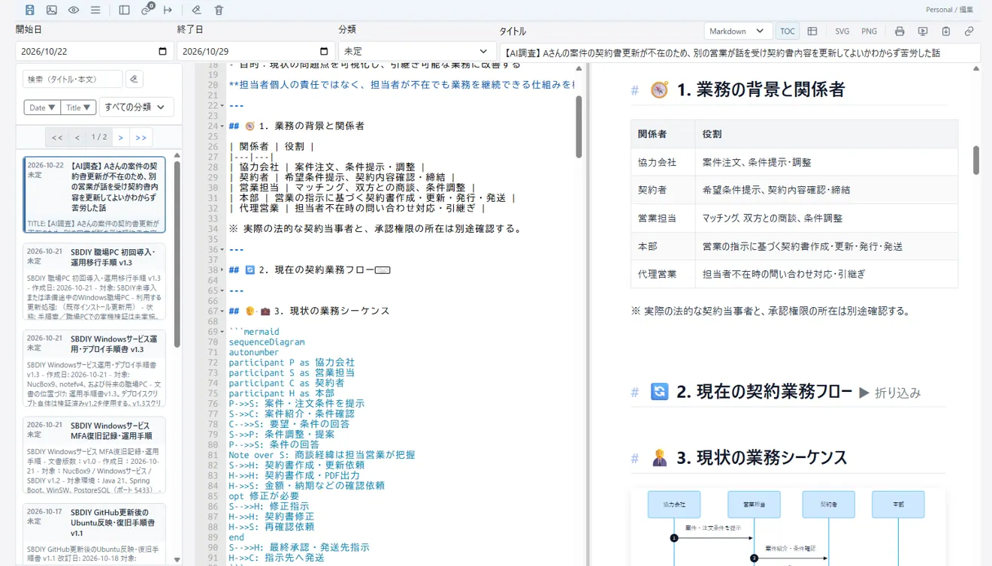Export as PNG
Viewport: 992px width, 566px height.
click(x=869, y=31)
